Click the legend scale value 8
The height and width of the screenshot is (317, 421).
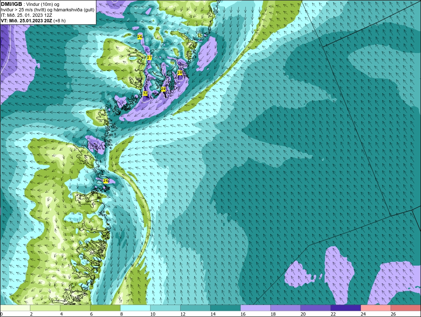click(x=121, y=314)
